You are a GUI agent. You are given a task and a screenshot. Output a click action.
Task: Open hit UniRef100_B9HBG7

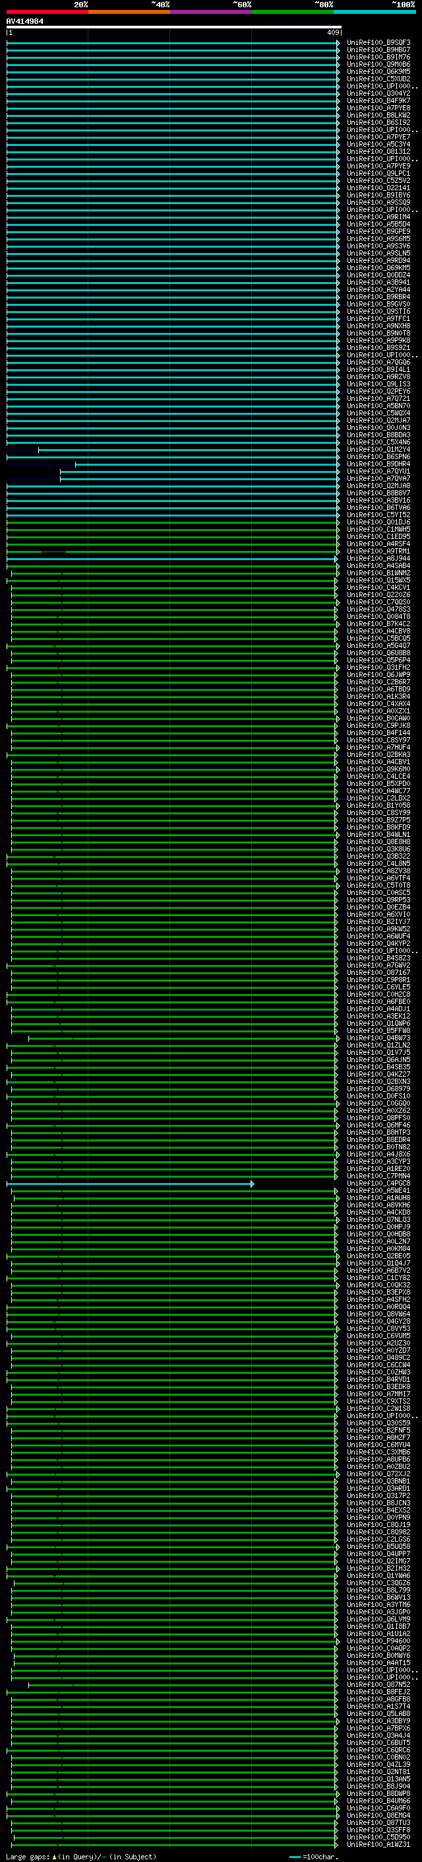378,50
